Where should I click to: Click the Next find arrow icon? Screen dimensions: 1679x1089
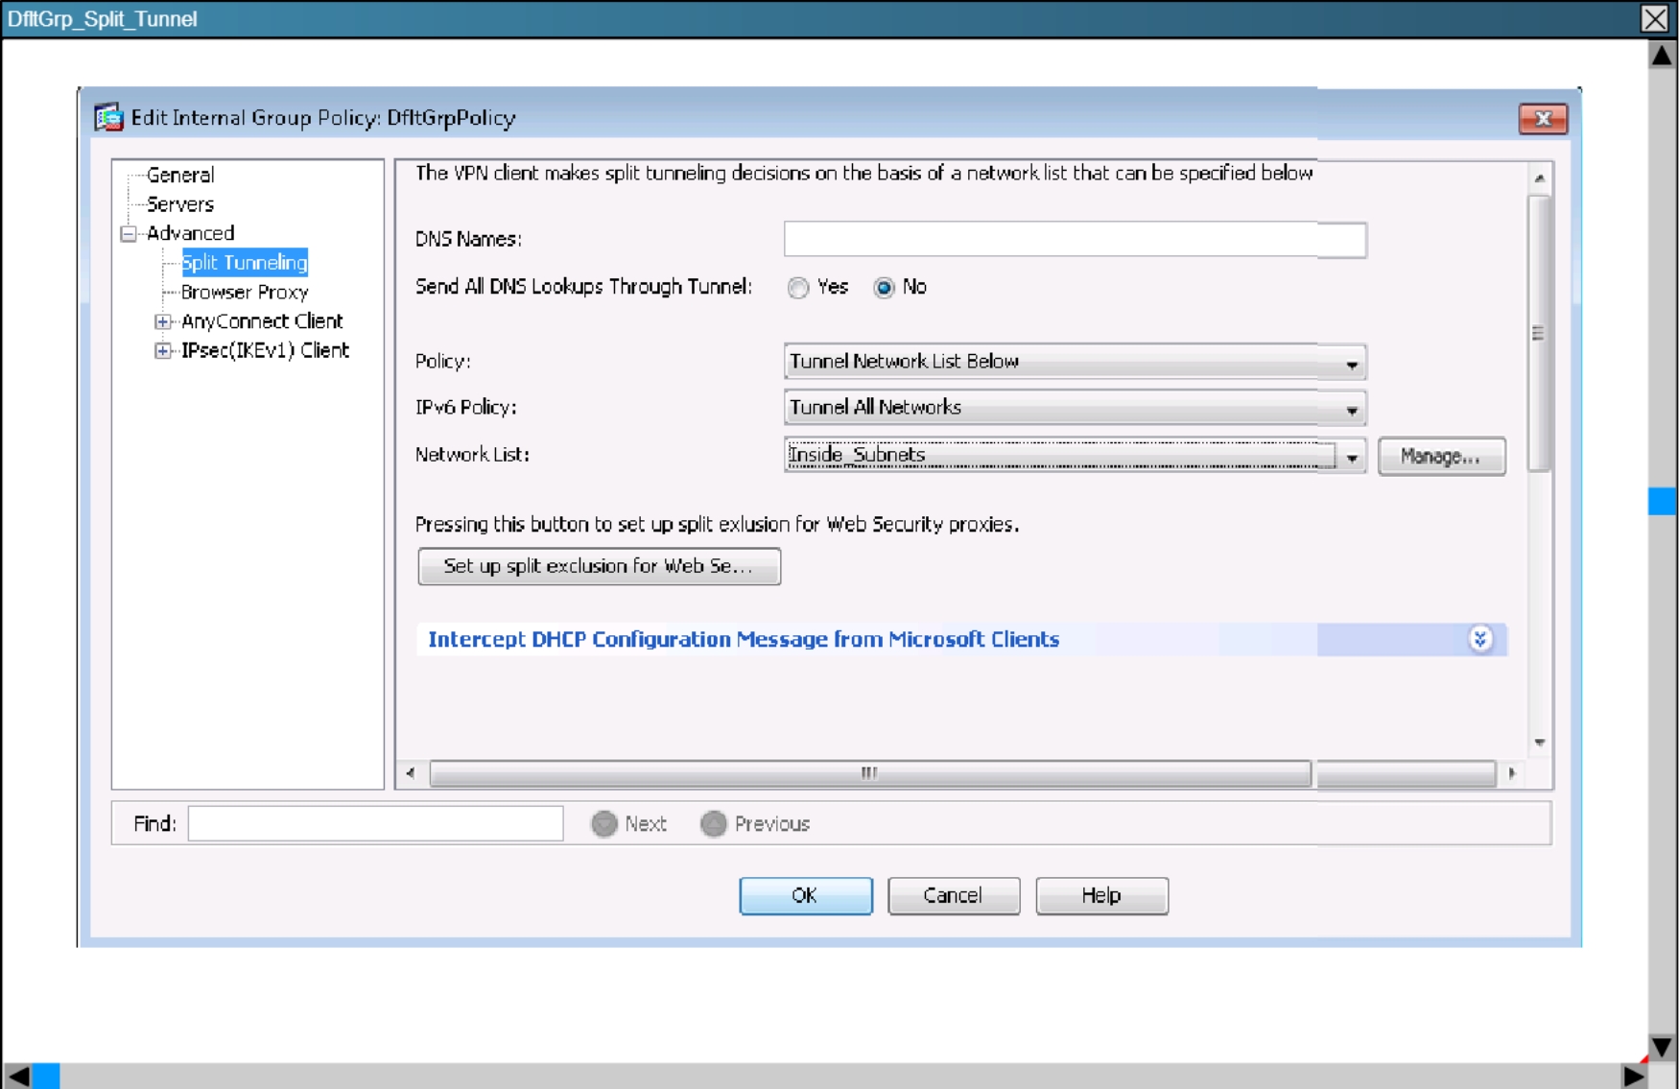[x=604, y=824]
